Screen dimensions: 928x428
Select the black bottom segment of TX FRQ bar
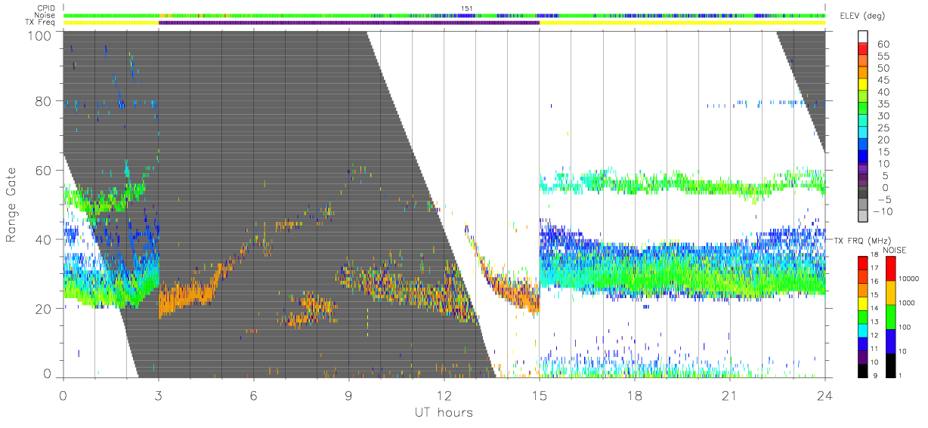tap(862, 371)
